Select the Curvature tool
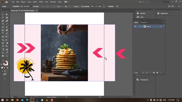This screenshot has width=182, height=102. (7, 21)
